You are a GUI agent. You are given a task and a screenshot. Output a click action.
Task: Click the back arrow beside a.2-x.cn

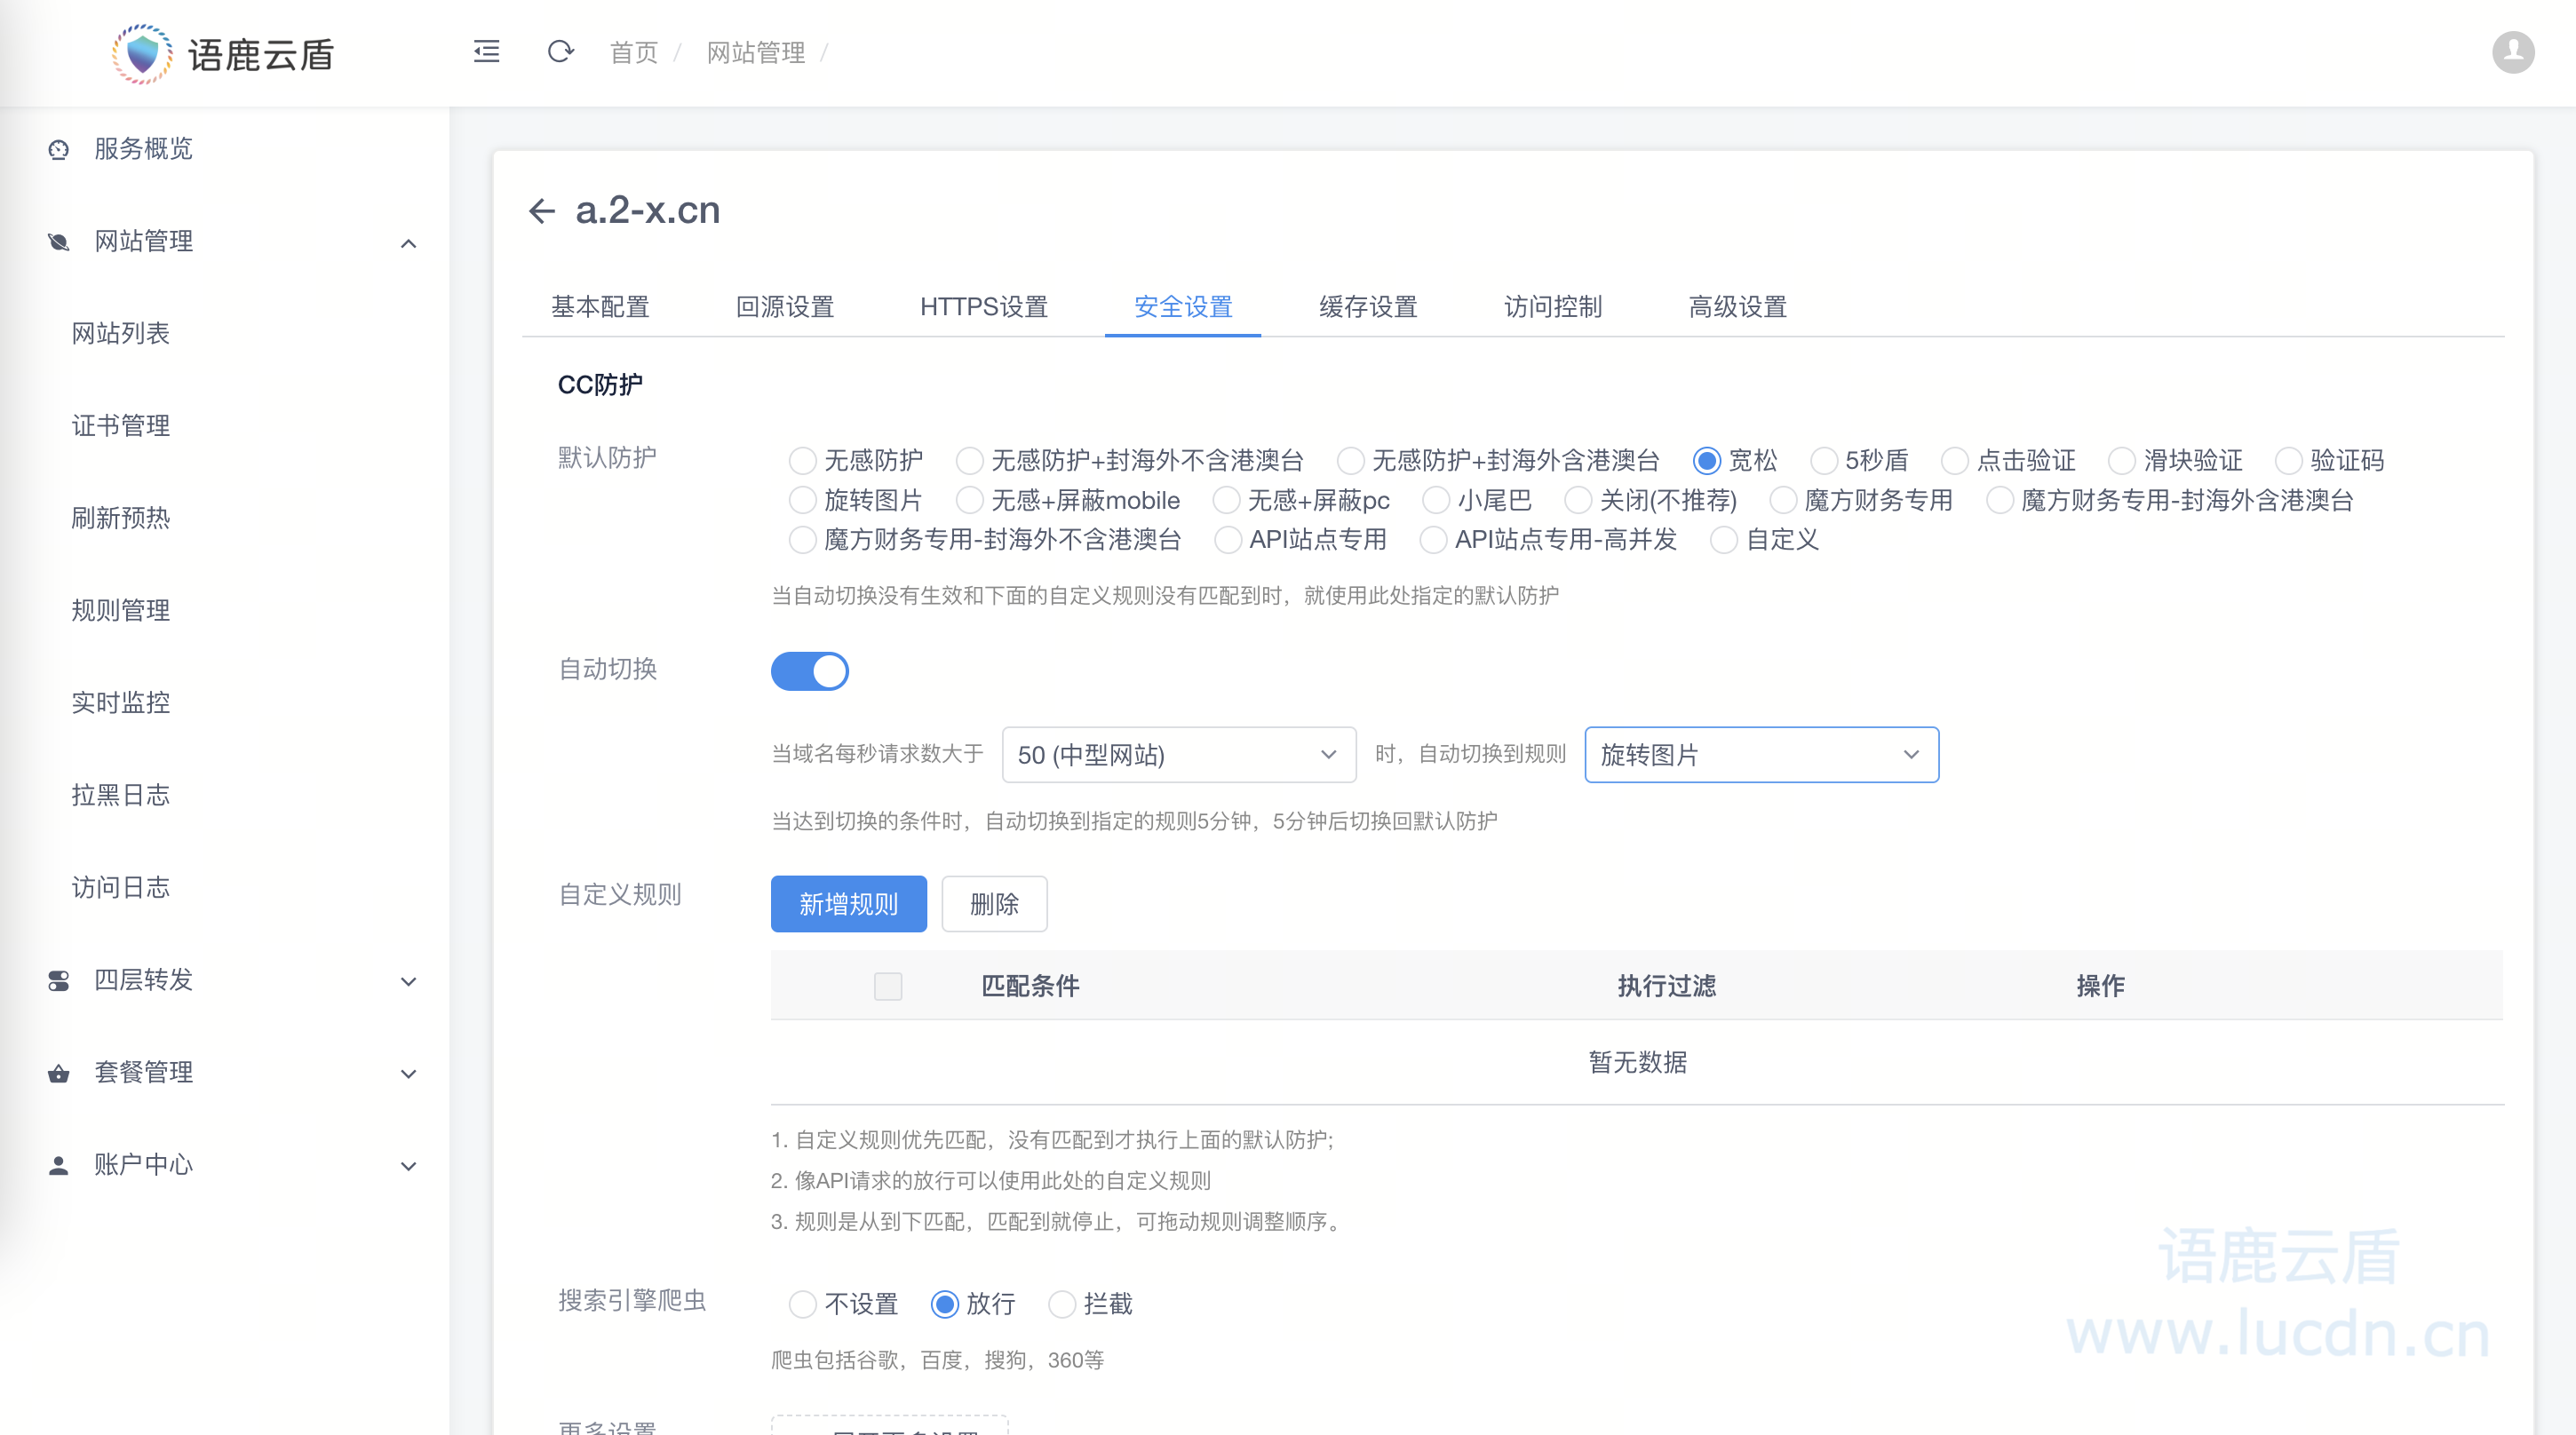[x=541, y=211]
